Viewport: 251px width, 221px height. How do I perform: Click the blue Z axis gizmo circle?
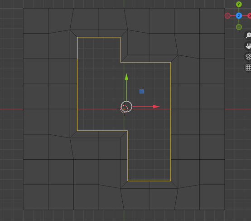click(x=239, y=16)
